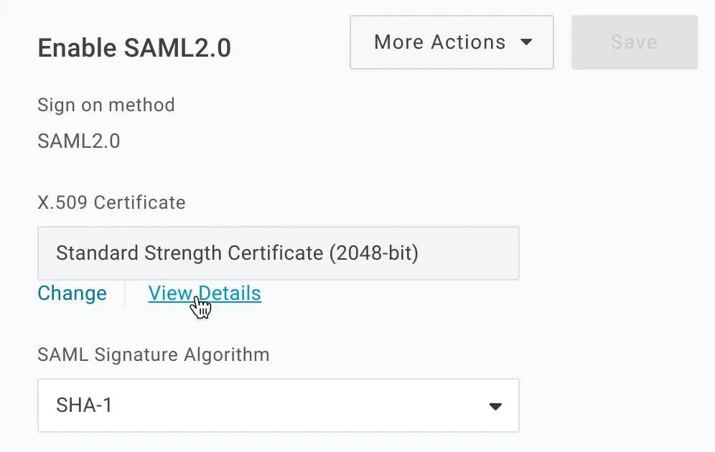Screen dimensions: 715x452
Task: Click the SAML Signature Algorithm label
Action: coord(154,354)
